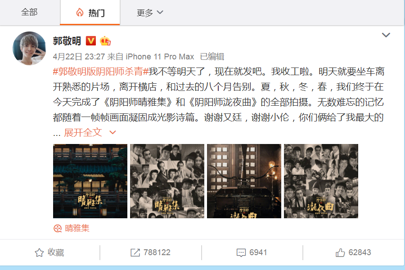Screen dimensions: 405x270
Task: Click the film reel icon beside 晴雅集
Action: (58, 229)
